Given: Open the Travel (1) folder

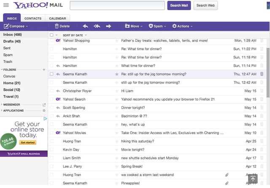Looking at the screenshot, I should (11, 97).
